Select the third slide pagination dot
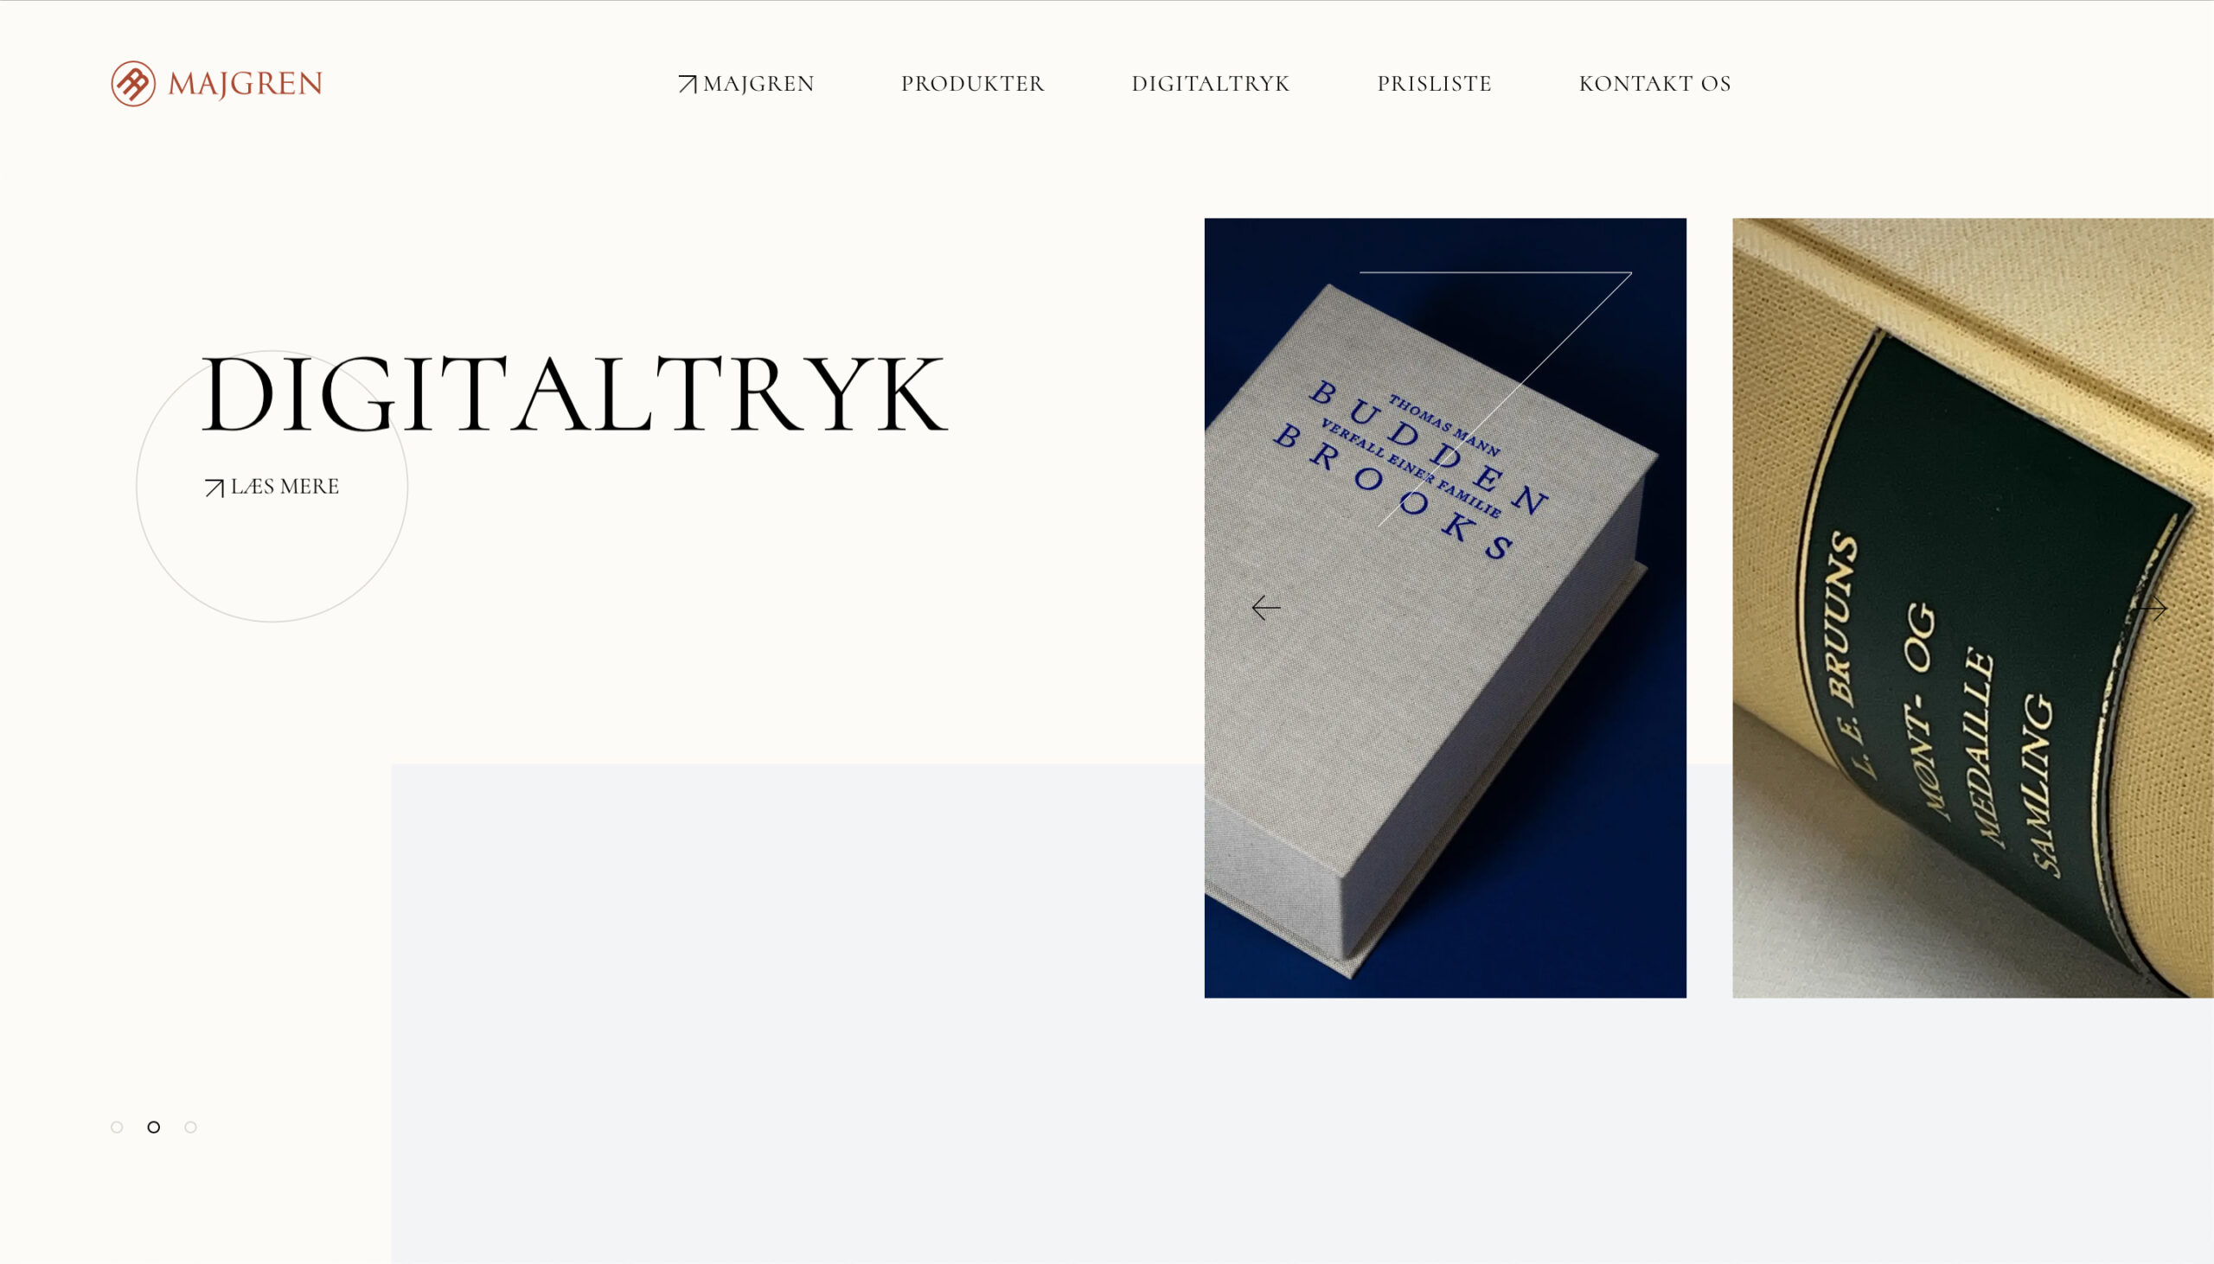The width and height of the screenshot is (2214, 1264). click(191, 1127)
